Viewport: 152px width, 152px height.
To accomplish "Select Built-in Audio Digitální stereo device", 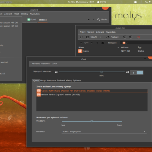I will click(92, 95).
